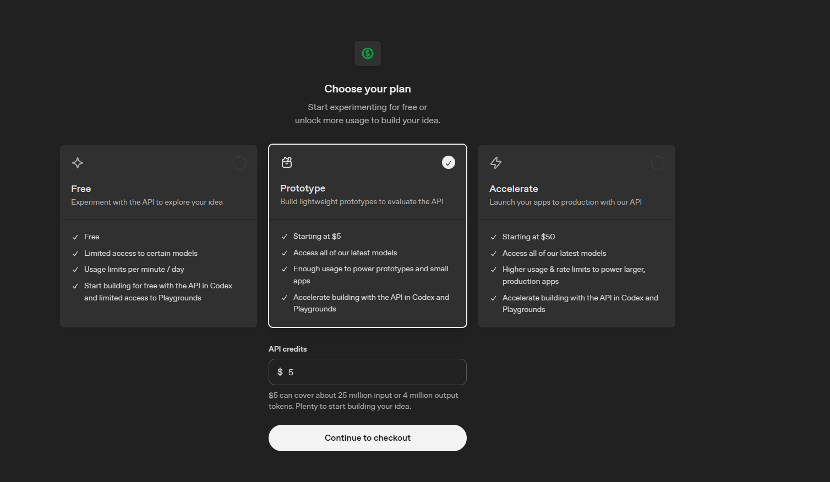Click checkmark beside Usage limits per minute

(75, 270)
